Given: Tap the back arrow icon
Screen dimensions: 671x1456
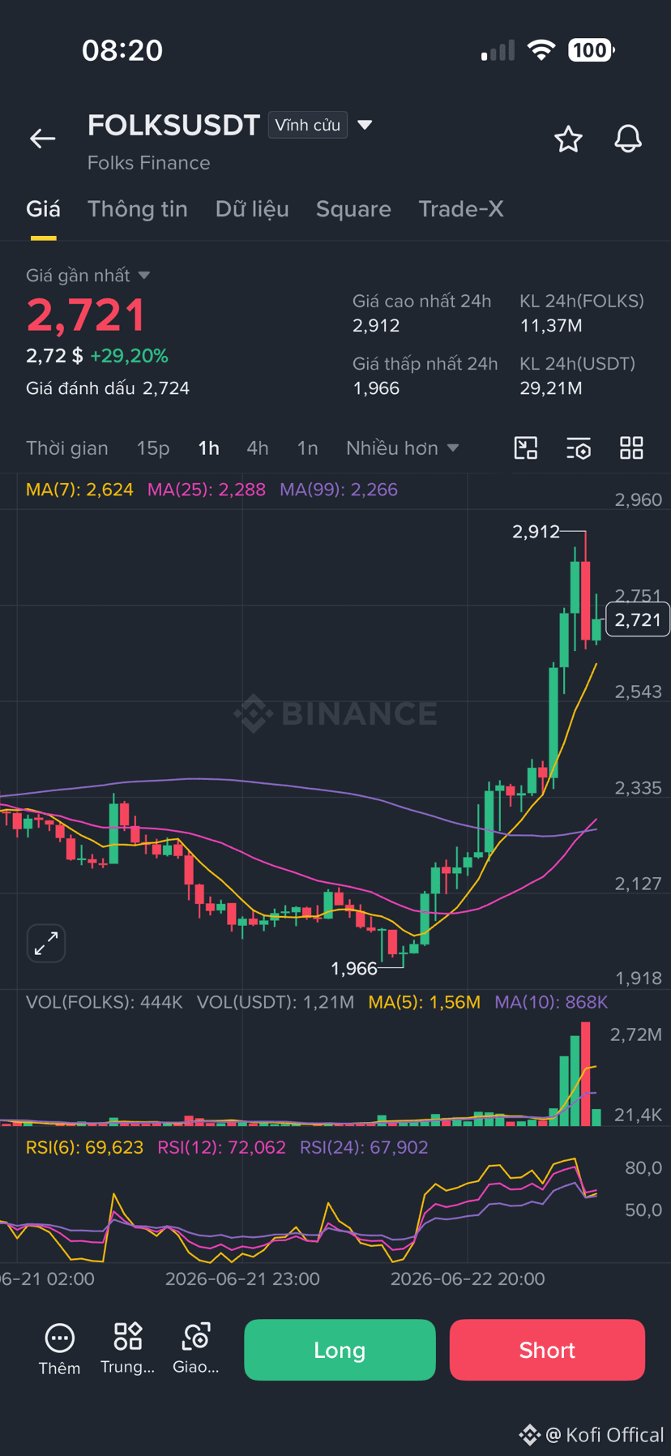Looking at the screenshot, I should 43,139.
